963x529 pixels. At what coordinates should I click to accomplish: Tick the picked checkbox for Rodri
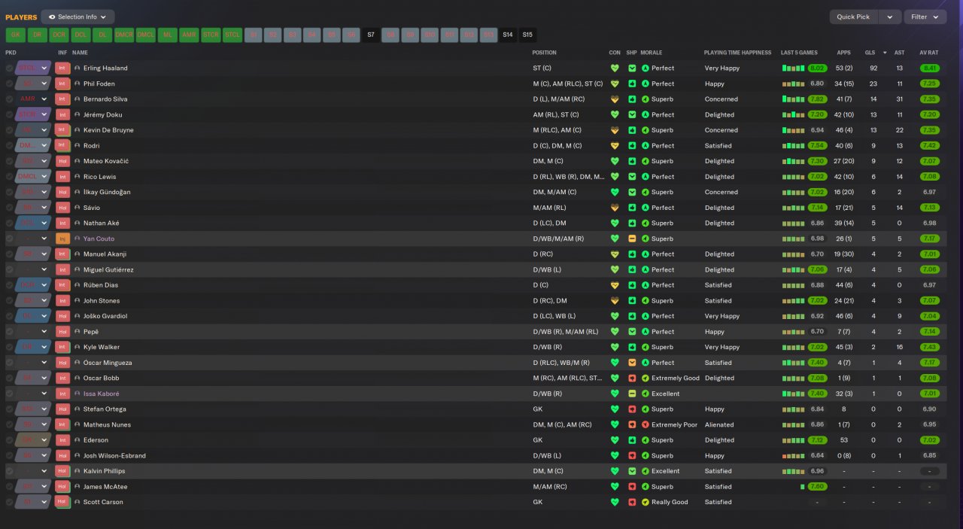tap(10, 145)
